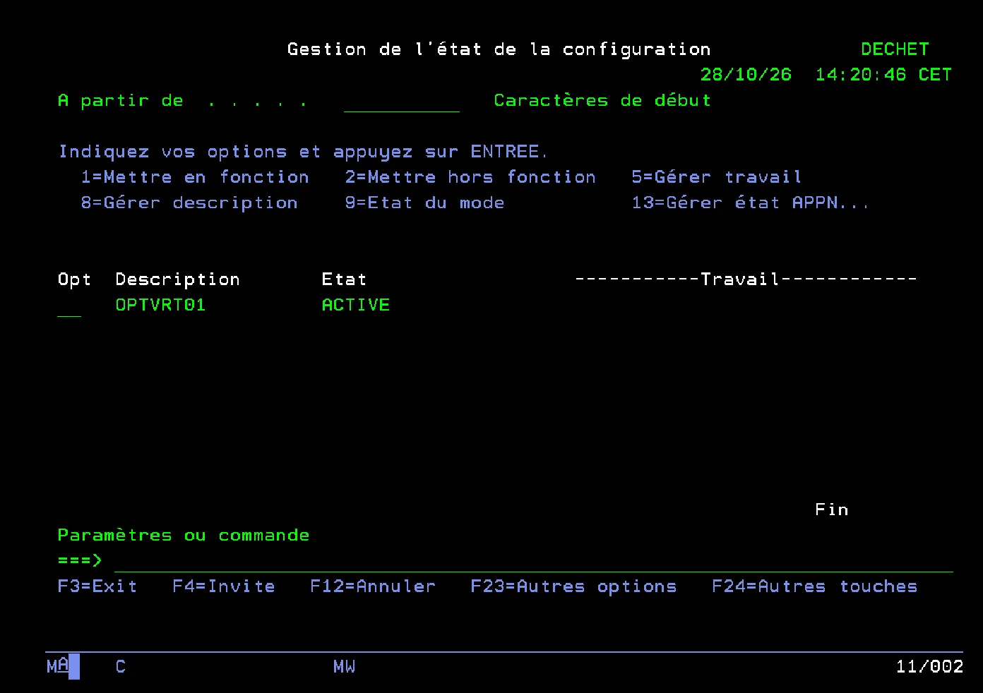
Task: Click option text '2=Mettre hors fonction'
Action: click(x=470, y=177)
